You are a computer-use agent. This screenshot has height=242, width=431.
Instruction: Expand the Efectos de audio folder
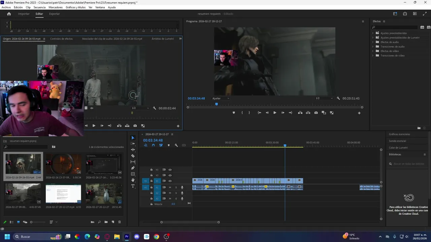click(373, 42)
